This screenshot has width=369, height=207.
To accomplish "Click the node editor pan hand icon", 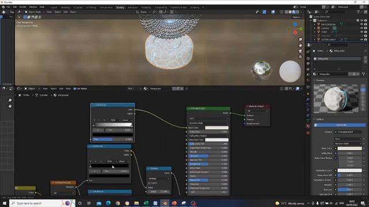I will click(10, 106).
